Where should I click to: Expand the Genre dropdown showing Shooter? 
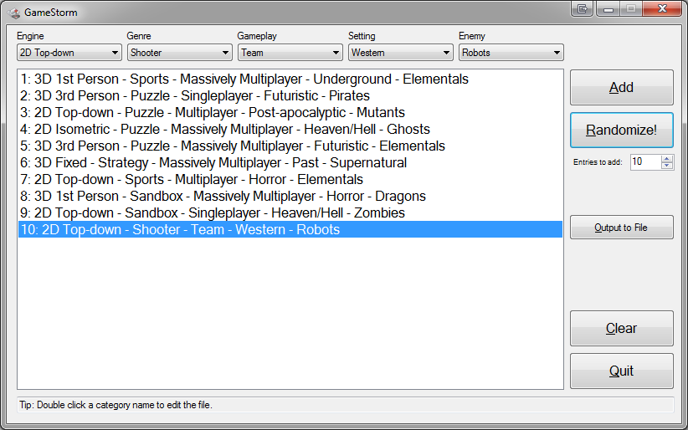coord(180,53)
